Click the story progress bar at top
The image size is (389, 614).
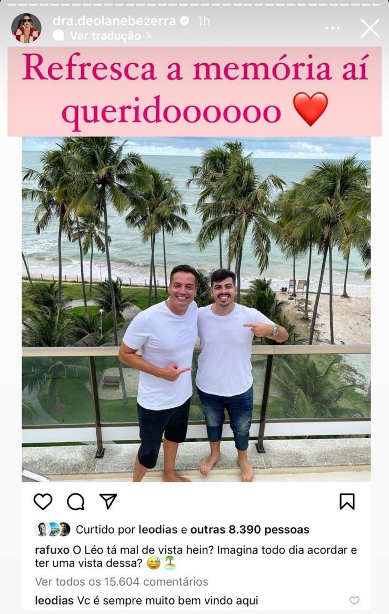coord(194,4)
